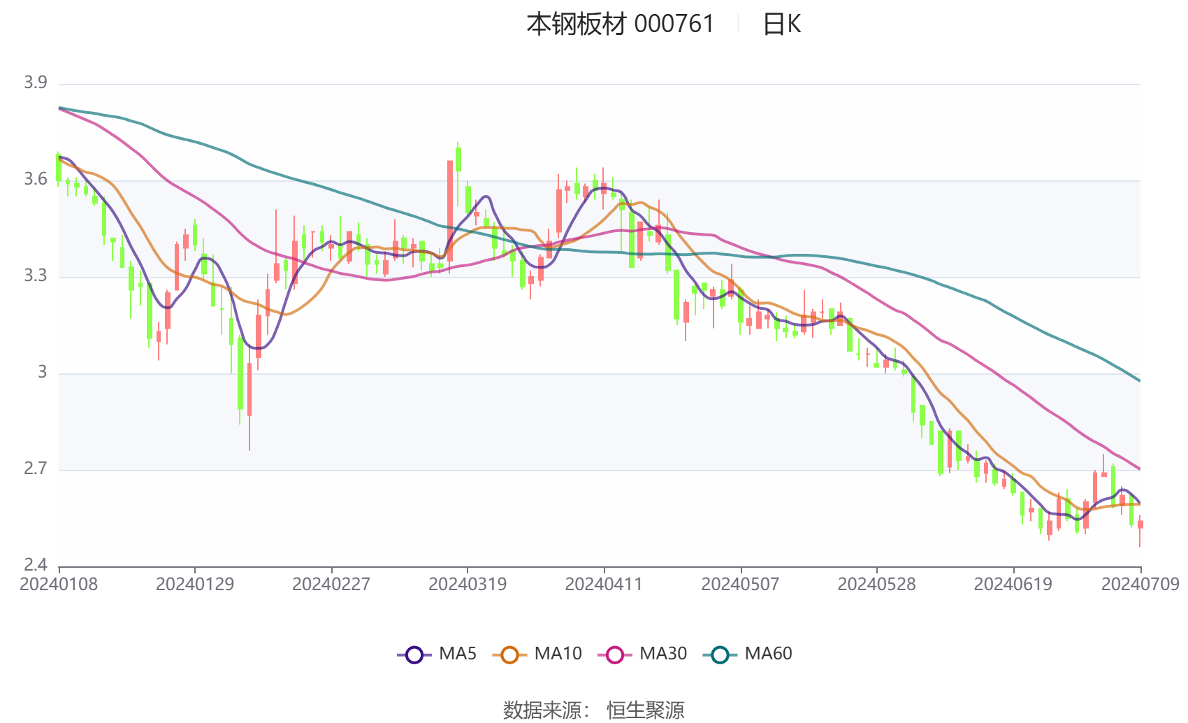
Task: Click the 20240528 date axis label
Action: [x=876, y=585]
